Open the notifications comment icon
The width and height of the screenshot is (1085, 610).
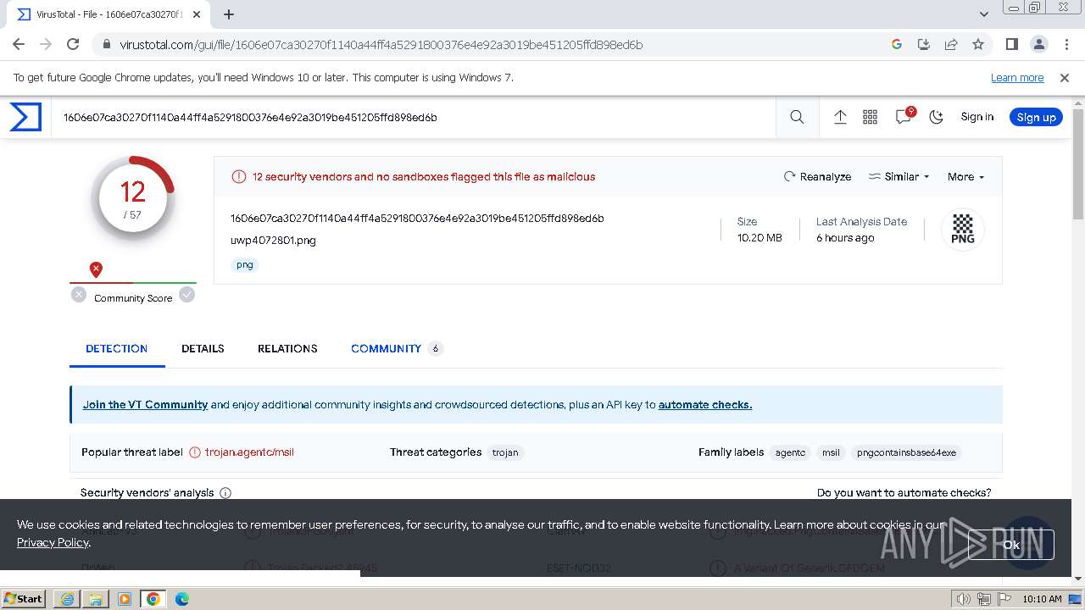pyautogui.click(x=904, y=117)
